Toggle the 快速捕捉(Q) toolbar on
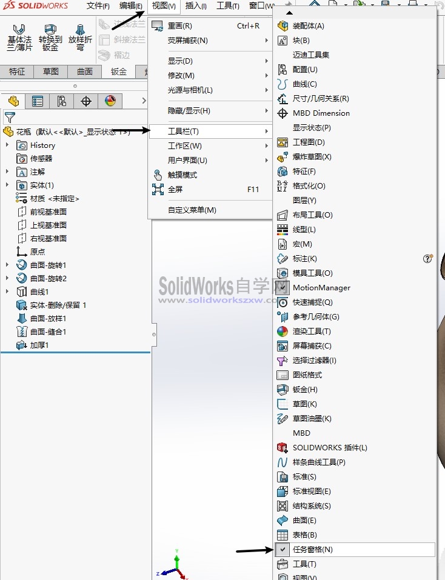The image size is (445, 580). click(x=355, y=302)
